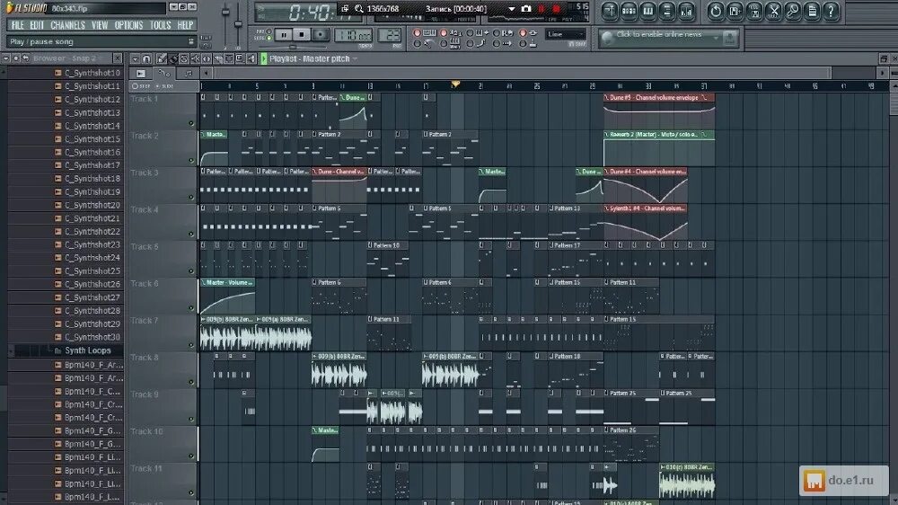Open the VIEW menu
The width and height of the screenshot is (898, 505).
click(x=100, y=25)
